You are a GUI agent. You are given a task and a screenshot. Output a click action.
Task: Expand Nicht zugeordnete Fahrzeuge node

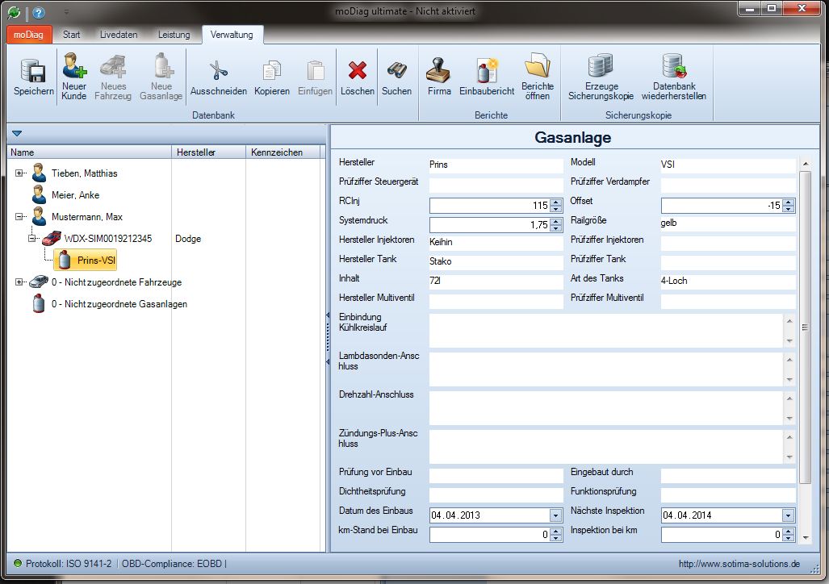pos(19,282)
